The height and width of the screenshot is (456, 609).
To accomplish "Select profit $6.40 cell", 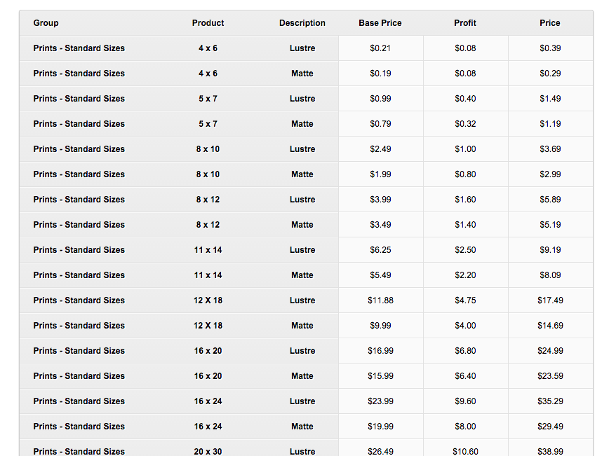I will pos(466,375).
